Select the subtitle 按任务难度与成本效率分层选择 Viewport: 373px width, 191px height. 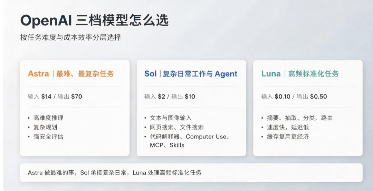(x=71, y=37)
